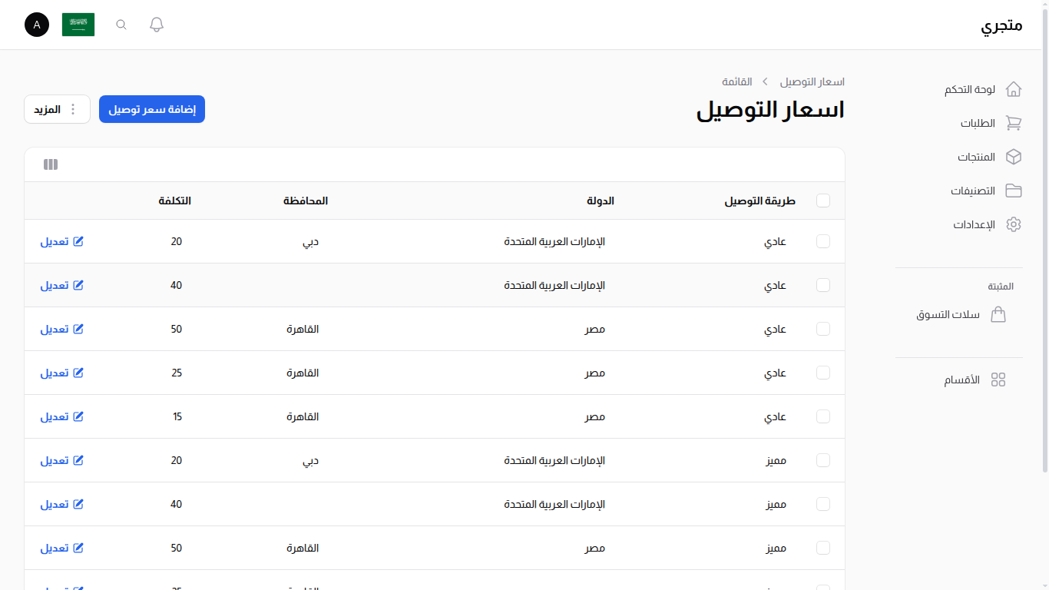Image resolution: width=1049 pixels, height=590 pixels.
Task: Click اسعار التوصيل in the breadcrumb trail
Action: (812, 81)
